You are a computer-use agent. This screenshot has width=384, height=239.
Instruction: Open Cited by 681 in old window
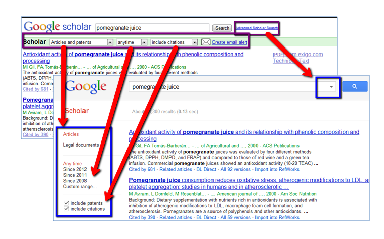pos(35,89)
